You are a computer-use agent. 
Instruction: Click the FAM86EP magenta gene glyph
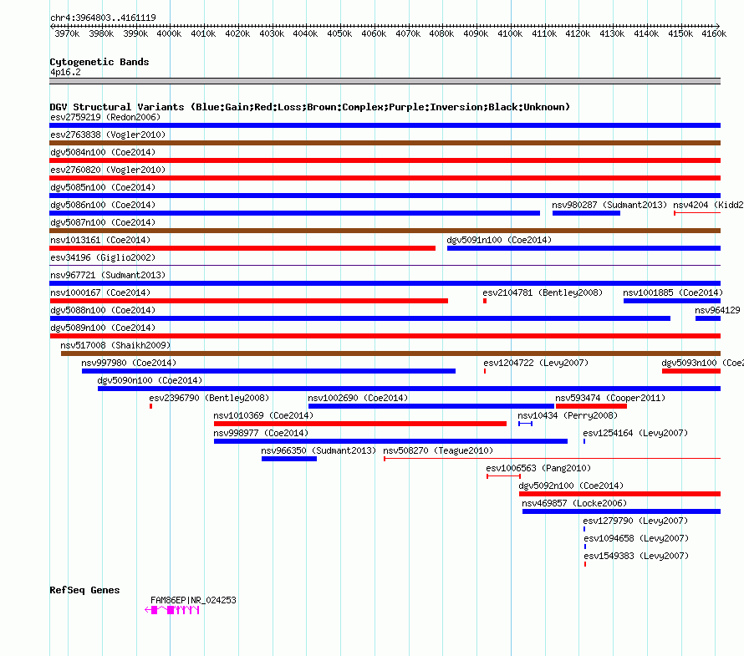[x=171, y=610]
